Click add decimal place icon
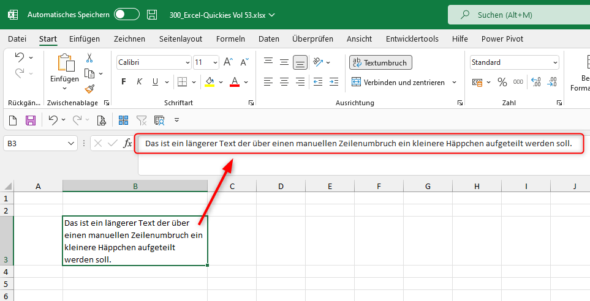The height and width of the screenshot is (301, 590). (536, 82)
